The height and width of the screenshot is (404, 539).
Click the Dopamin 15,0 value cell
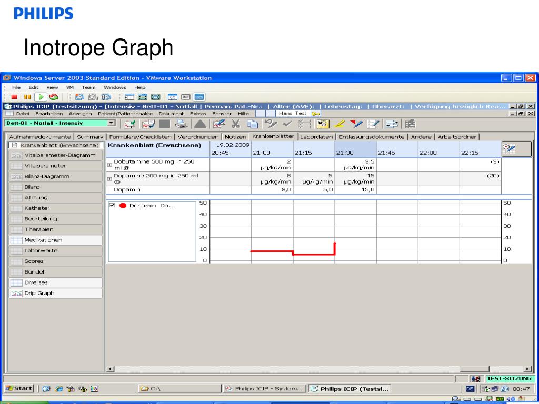pyautogui.click(x=355, y=189)
